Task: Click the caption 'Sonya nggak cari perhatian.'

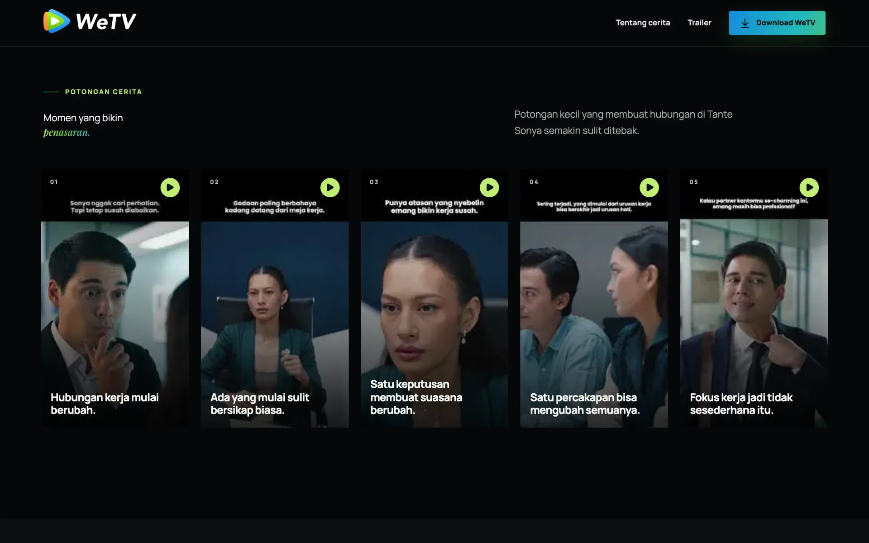Action: [115, 203]
